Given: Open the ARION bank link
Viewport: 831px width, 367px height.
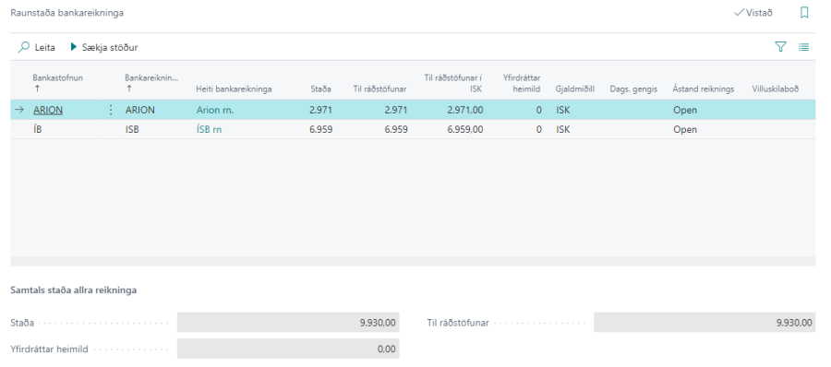Looking at the screenshot, I should point(48,110).
